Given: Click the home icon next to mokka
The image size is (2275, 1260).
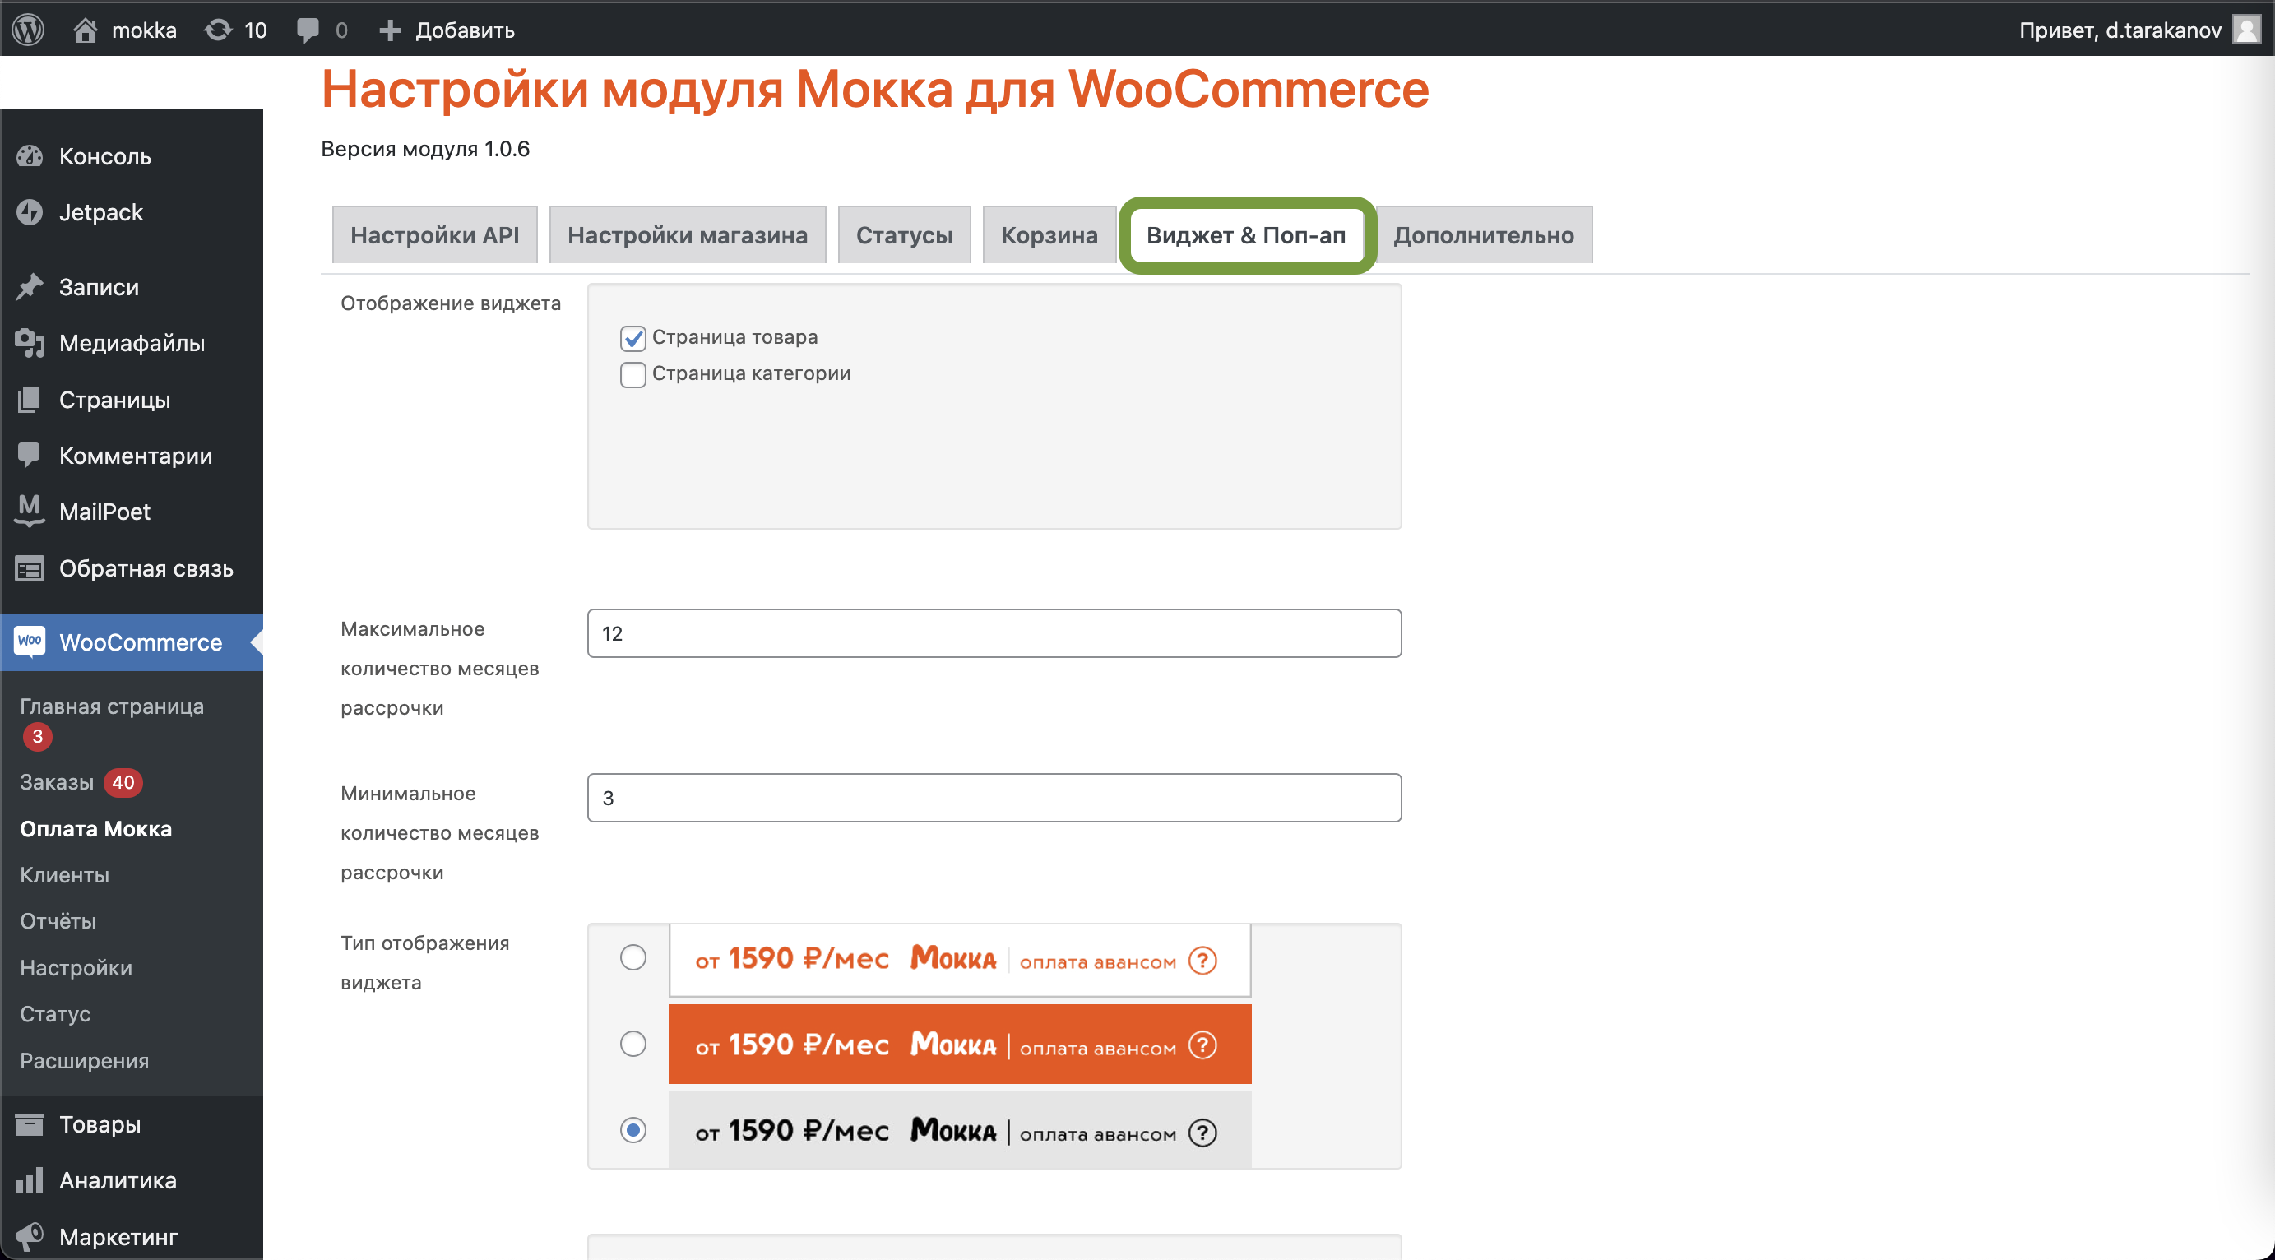Looking at the screenshot, I should coord(85,30).
